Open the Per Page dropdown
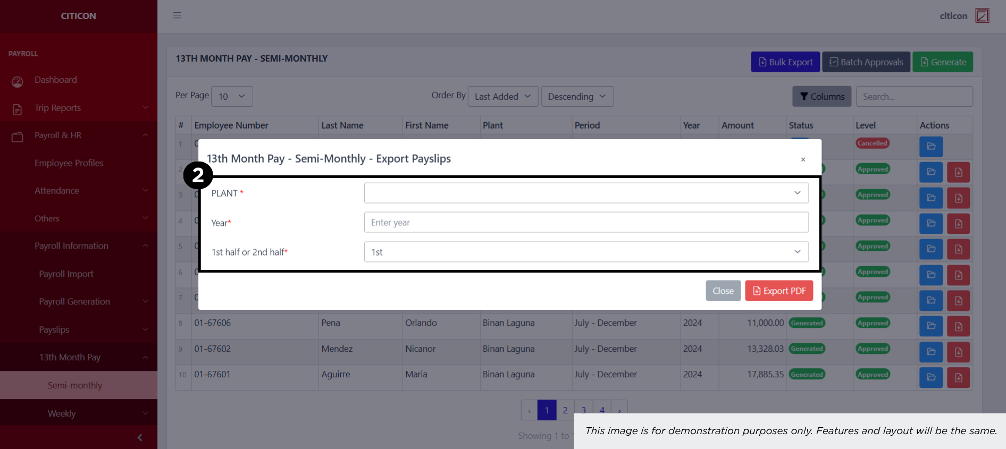The width and height of the screenshot is (1006, 449). click(x=232, y=97)
